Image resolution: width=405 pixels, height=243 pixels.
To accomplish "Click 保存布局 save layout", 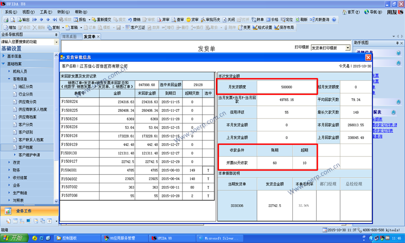I will (x=284, y=27).
